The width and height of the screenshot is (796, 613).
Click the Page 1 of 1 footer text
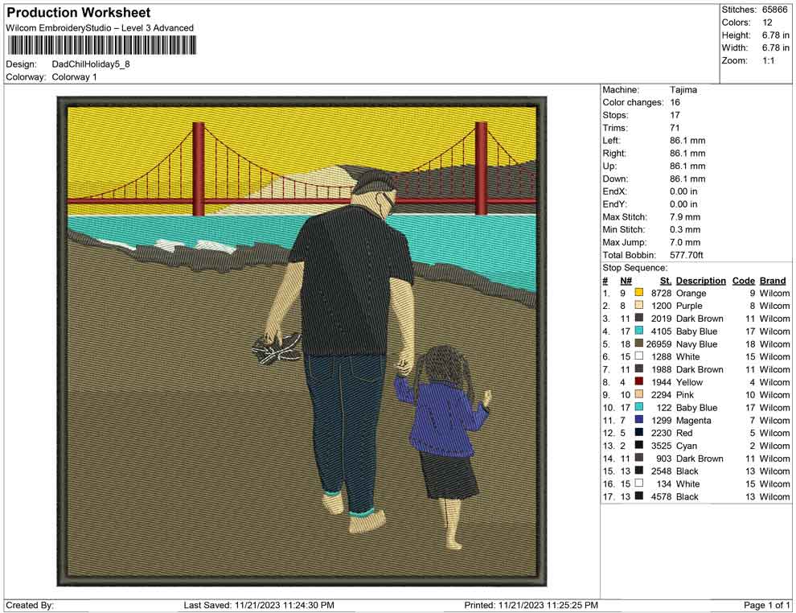coord(767,605)
